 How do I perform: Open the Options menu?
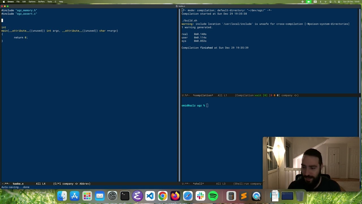32,2
